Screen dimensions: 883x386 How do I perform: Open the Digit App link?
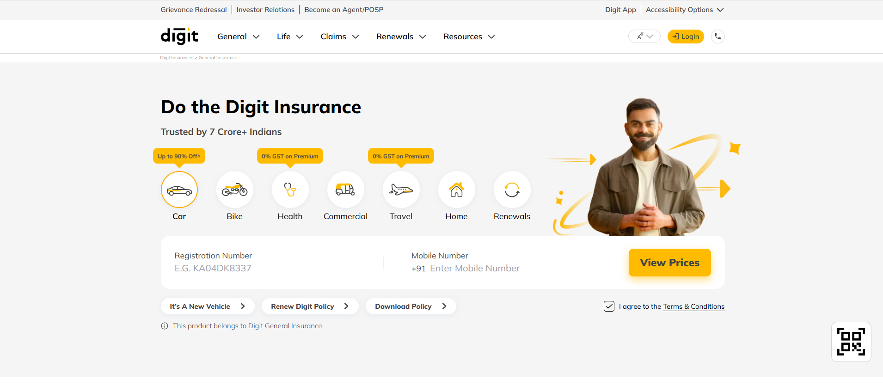(x=620, y=10)
